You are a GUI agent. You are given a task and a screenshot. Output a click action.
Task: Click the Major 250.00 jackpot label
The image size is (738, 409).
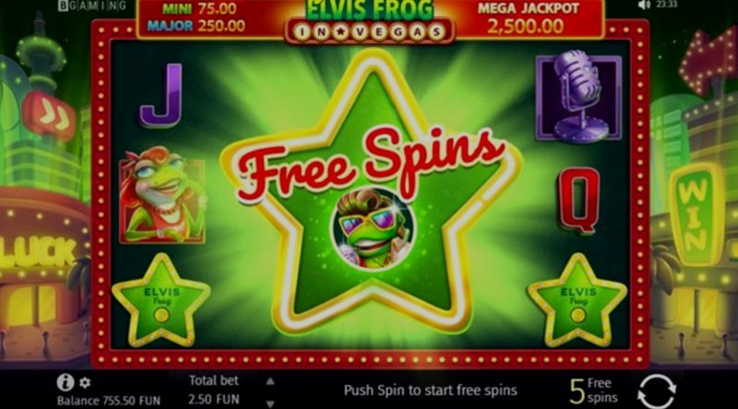(196, 26)
